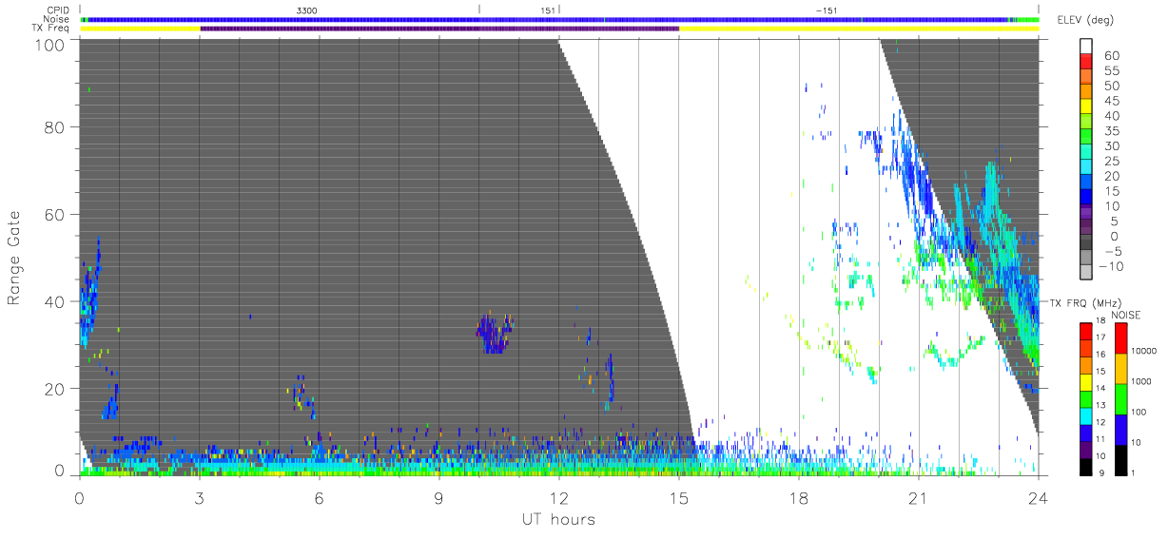Click the 18 tick label on the UT hours axis

point(799,498)
